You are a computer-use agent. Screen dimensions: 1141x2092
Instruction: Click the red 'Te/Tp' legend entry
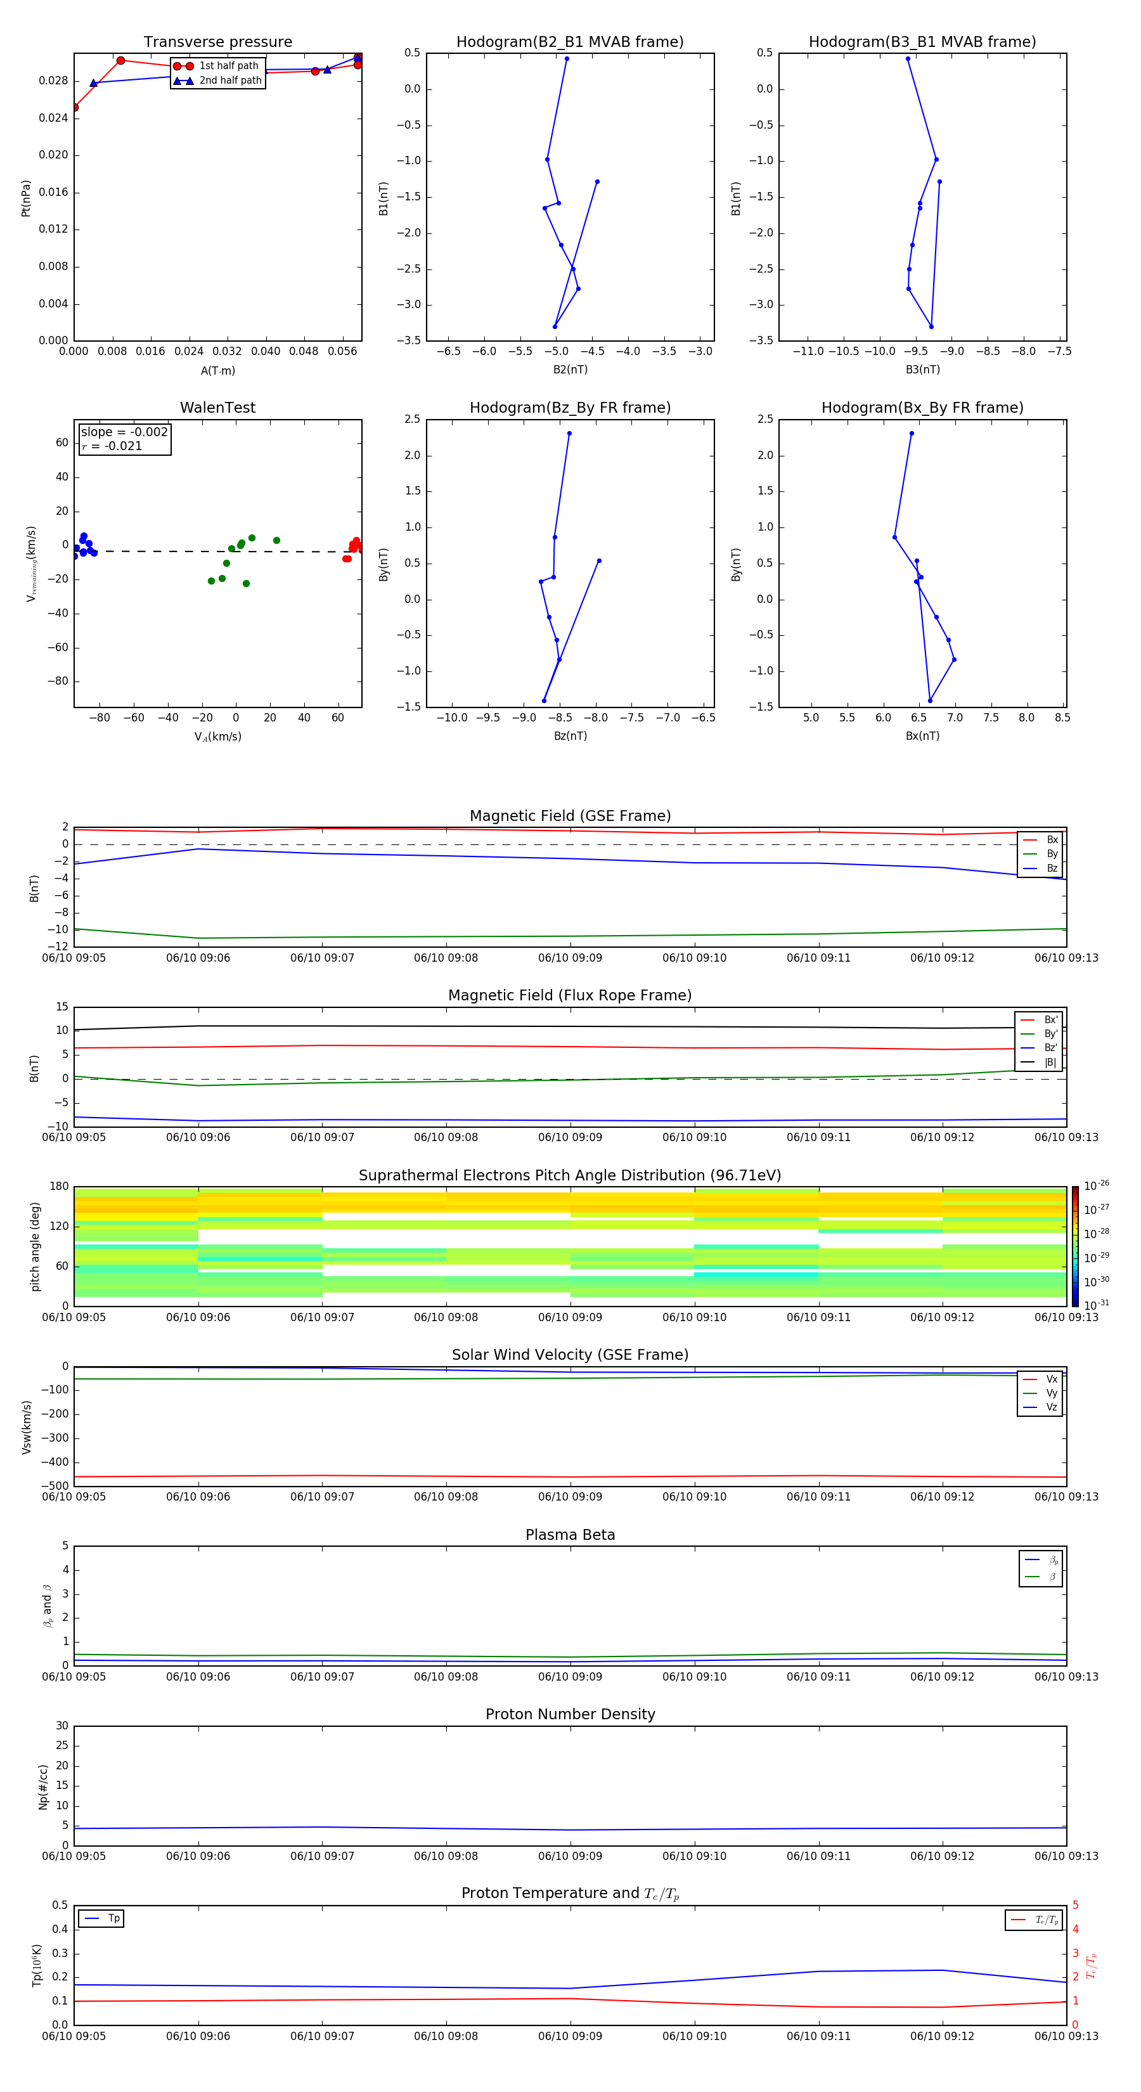tap(1035, 1920)
